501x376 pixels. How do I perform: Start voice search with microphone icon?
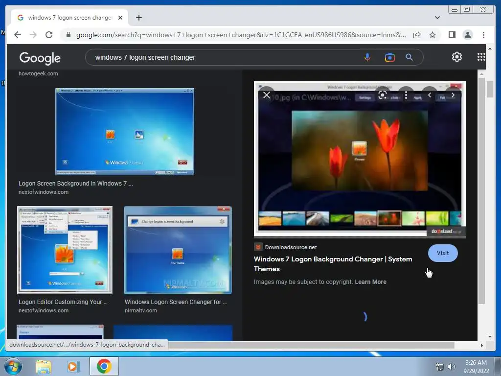point(367,57)
